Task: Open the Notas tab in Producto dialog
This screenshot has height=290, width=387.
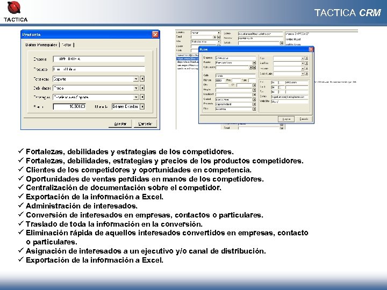Action: [x=67, y=45]
